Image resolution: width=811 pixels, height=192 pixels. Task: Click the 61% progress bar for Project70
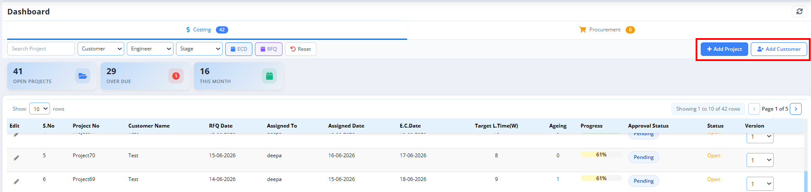601,155
